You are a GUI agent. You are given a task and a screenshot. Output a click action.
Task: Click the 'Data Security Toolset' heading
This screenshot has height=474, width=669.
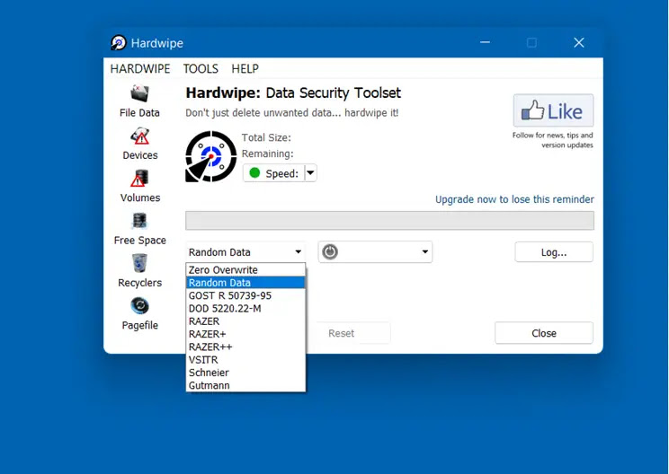pos(334,92)
